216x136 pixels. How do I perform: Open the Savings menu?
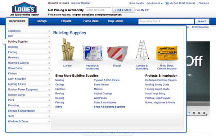pyautogui.click(x=42, y=21)
